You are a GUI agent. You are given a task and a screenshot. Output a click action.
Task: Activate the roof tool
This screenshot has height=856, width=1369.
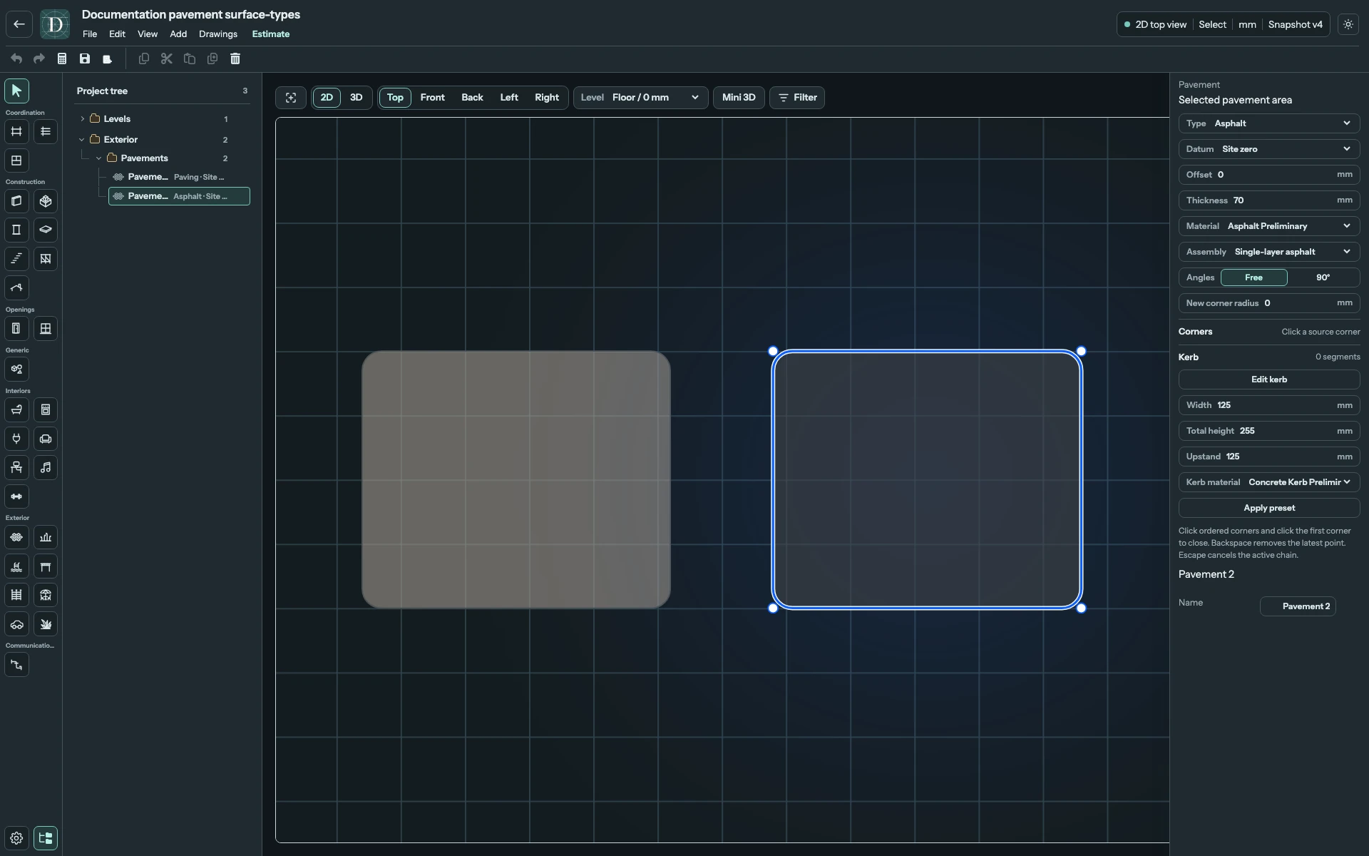point(16,288)
